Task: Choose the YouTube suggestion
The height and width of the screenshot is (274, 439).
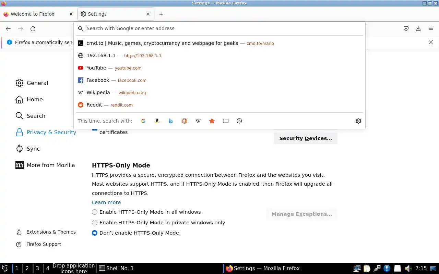Action: coord(219,68)
